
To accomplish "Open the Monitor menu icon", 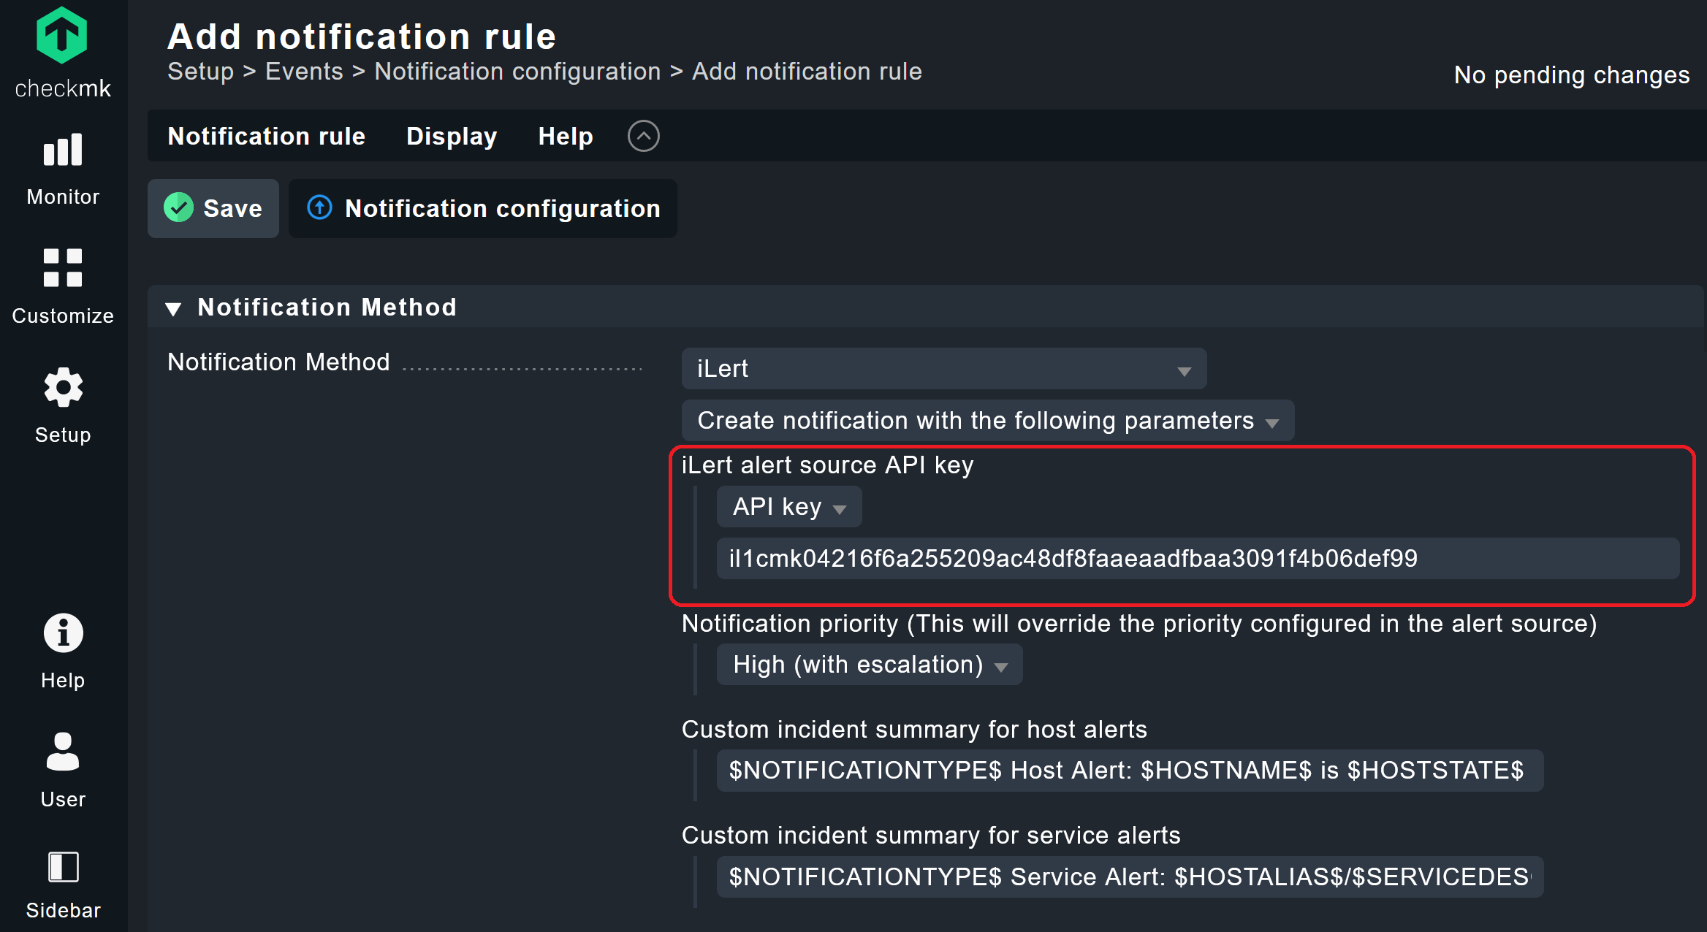I will [63, 150].
